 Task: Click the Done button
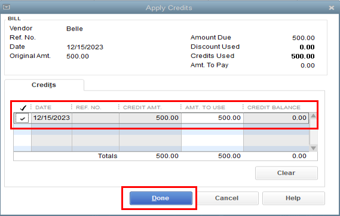click(x=161, y=198)
